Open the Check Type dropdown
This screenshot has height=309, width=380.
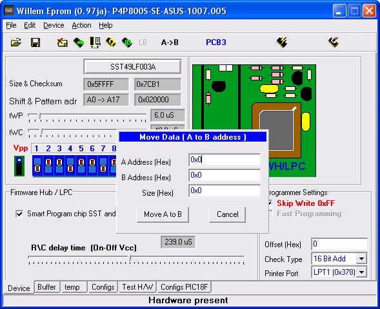(x=361, y=259)
